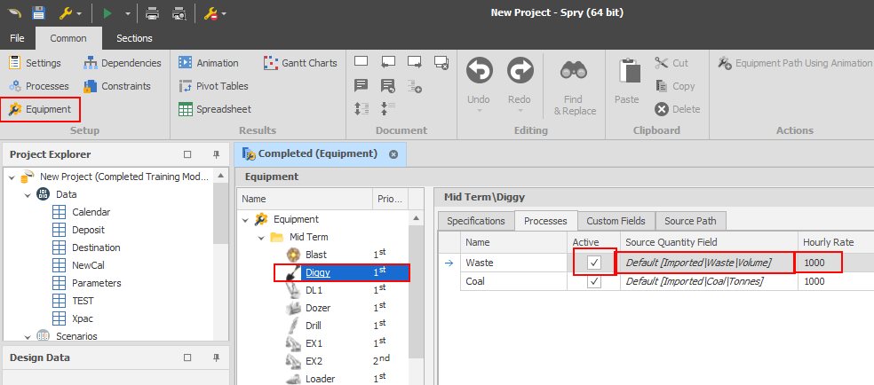This screenshot has width=874, height=385.
Task: Uncheck Active for the Waste process
Action: tap(594, 263)
